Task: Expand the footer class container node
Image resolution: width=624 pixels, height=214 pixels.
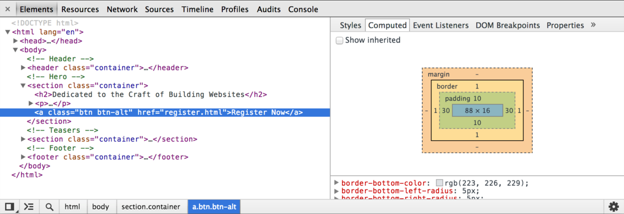Action: (x=23, y=157)
